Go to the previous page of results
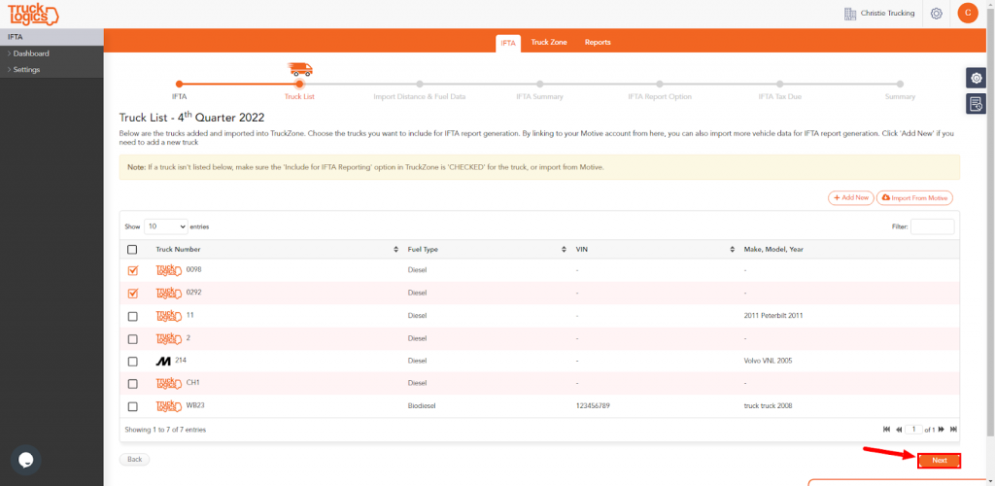 (899, 430)
